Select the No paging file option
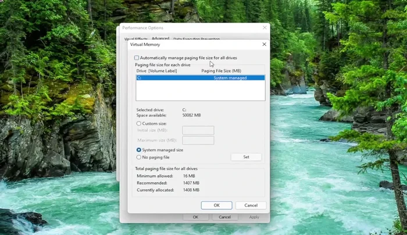This screenshot has width=407, height=235. (x=138, y=157)
